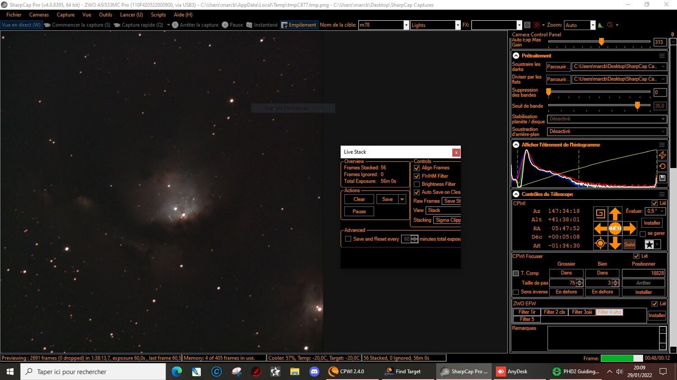Click Pause in the Live Stack window
This screenshot has height=380, width=677.
tap(359, 211)
